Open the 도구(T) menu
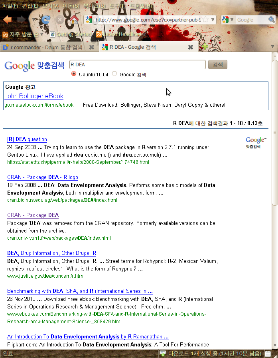278x358 pixels. pyautogui.click(x=118, y=6)
